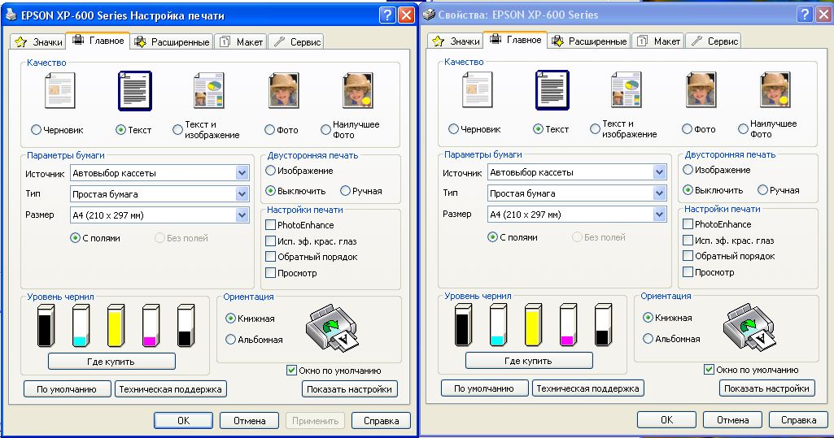
Task: Click the magenta ink cartridge in Свойства window
Action: 568,324
